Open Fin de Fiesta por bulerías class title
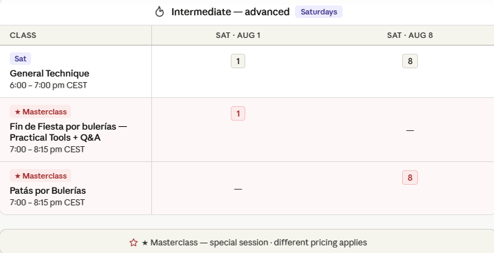494x253 pixels. 68,132
